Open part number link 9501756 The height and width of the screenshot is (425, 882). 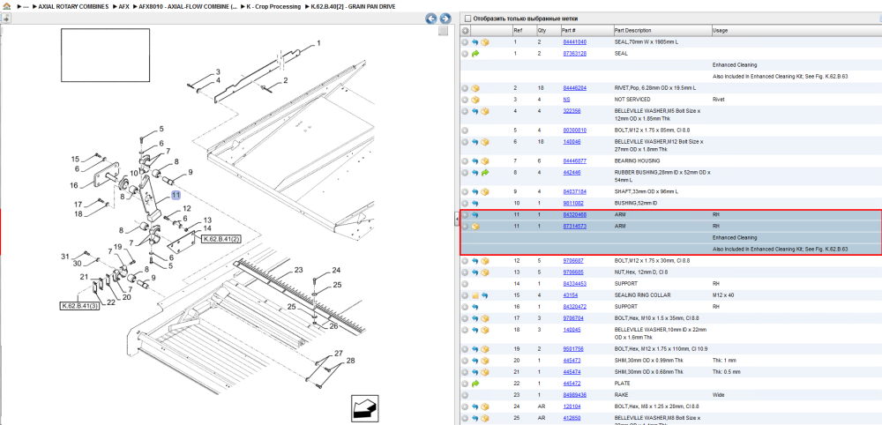pyautogui.click(x=572, y=348)
